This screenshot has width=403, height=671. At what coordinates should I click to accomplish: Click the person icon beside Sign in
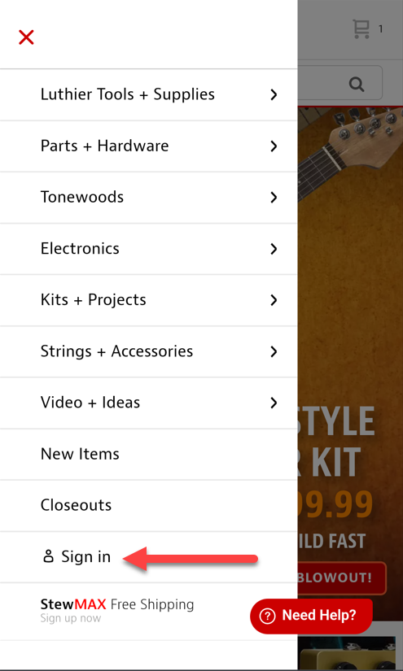(48, 557)
